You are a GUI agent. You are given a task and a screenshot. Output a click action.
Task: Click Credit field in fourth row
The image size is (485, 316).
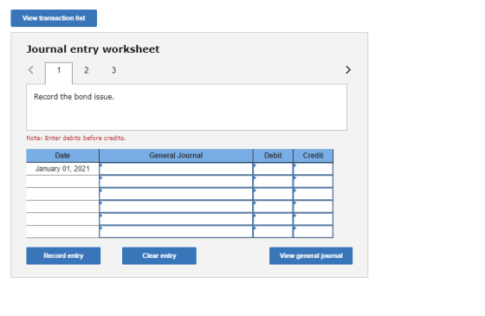(x=313, y=207)
